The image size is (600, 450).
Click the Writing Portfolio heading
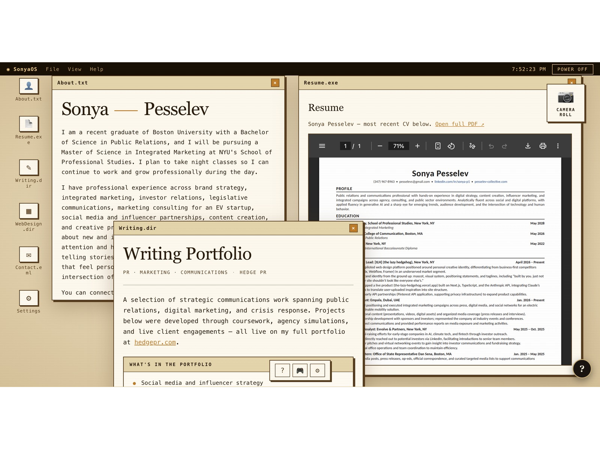click(187, 254)
